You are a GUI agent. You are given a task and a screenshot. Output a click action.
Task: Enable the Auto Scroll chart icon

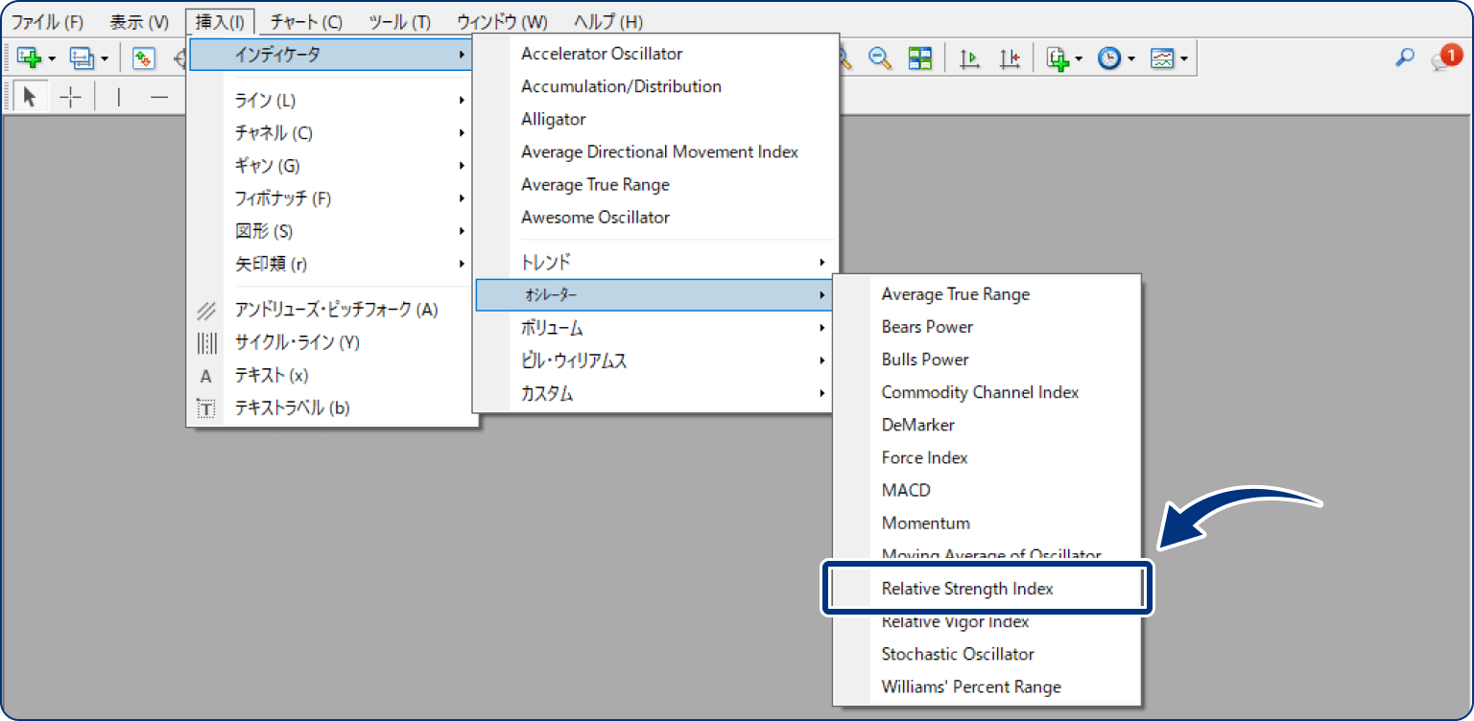tap(969, 59)
